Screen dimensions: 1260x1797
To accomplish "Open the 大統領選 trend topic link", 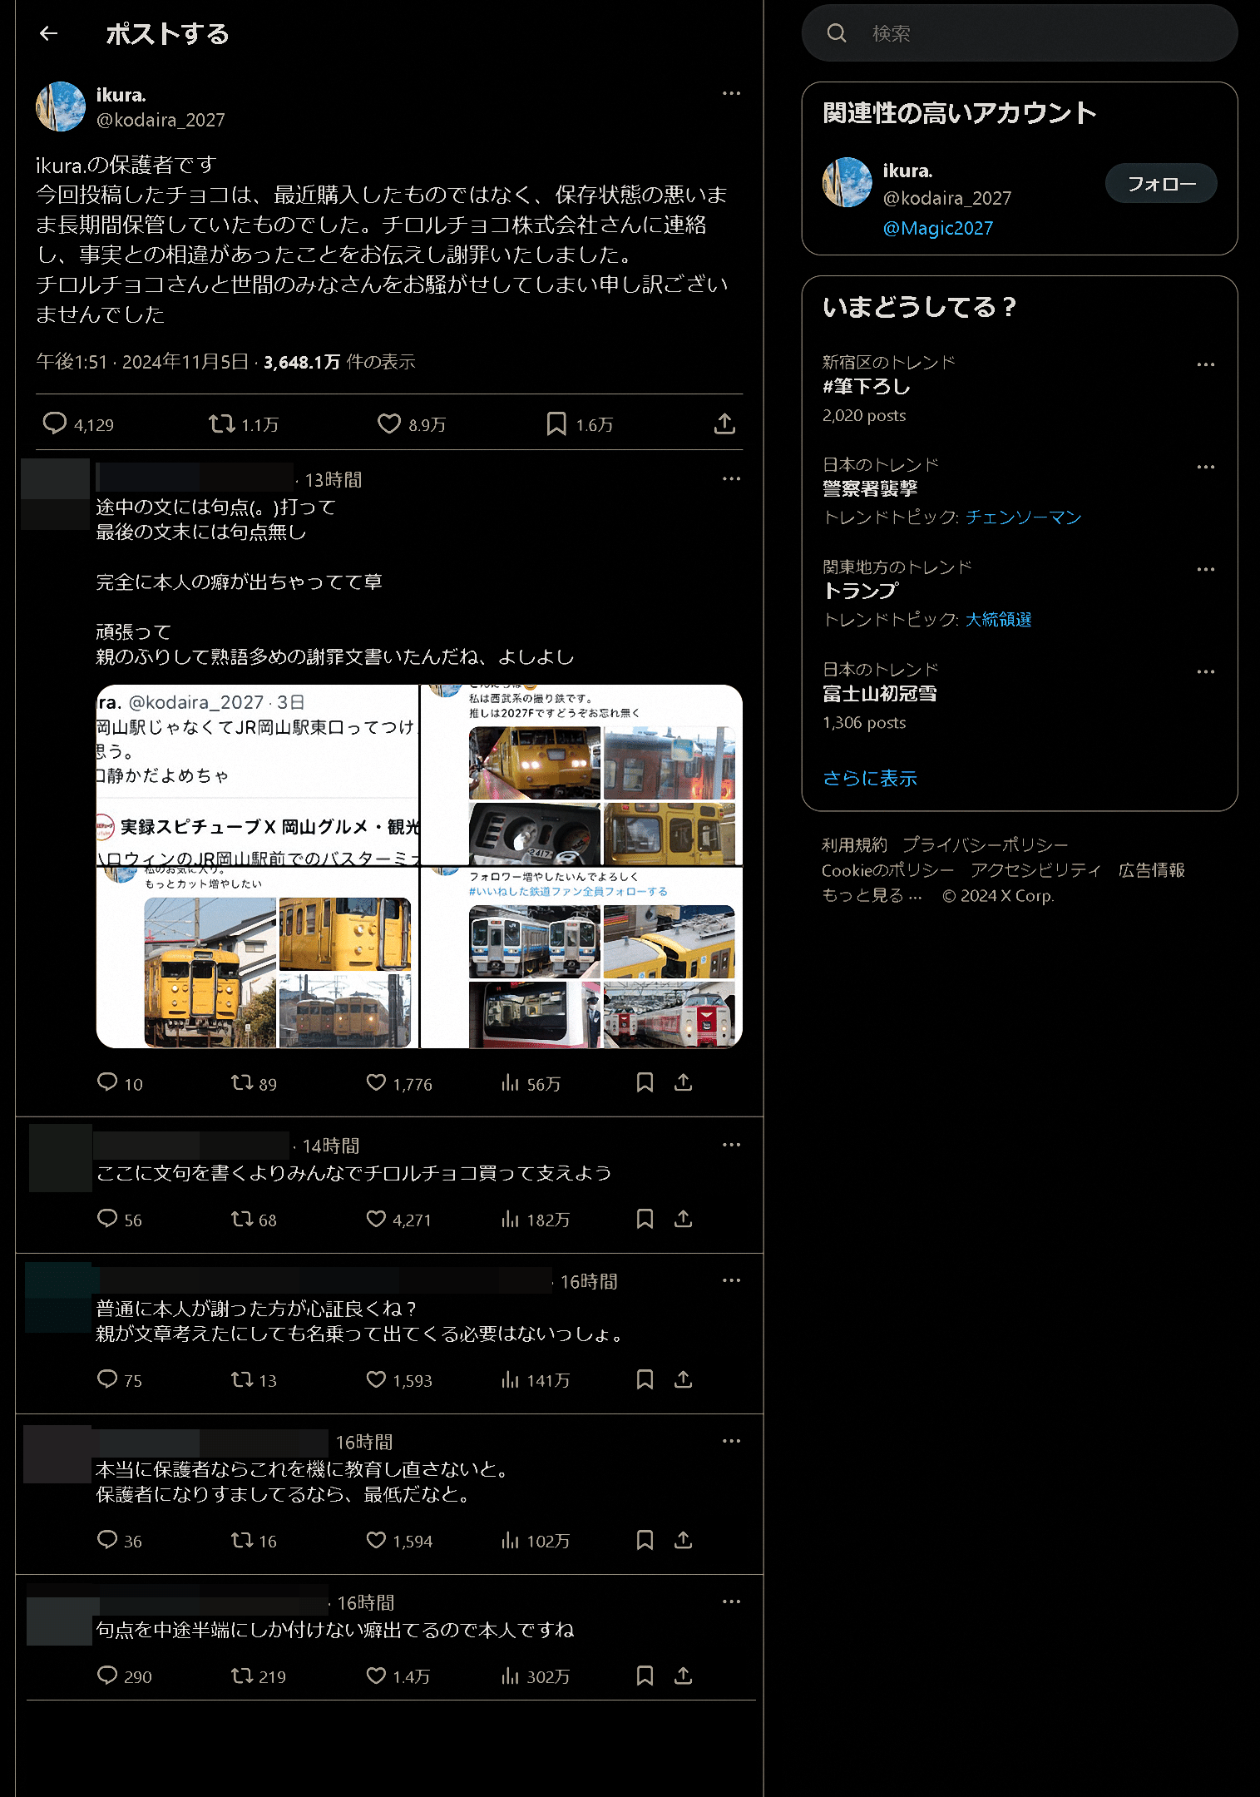I will coord(998,620).
